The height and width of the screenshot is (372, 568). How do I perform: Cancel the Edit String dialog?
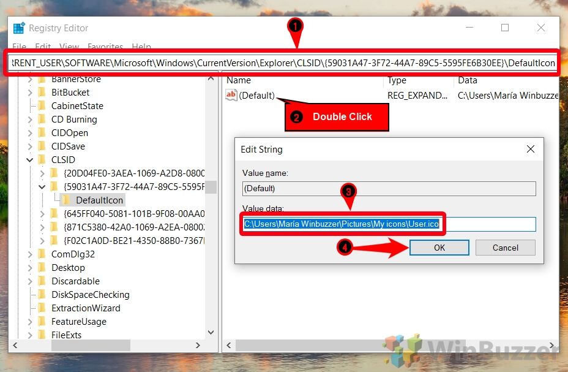(506, 248)
